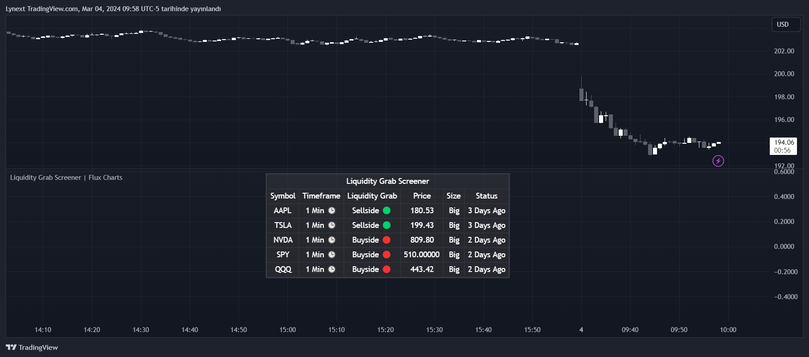Viewport: 809px width, 357px height.
Task: Click the 0.4000 indicator axis label
Action: tap(784, 196)
